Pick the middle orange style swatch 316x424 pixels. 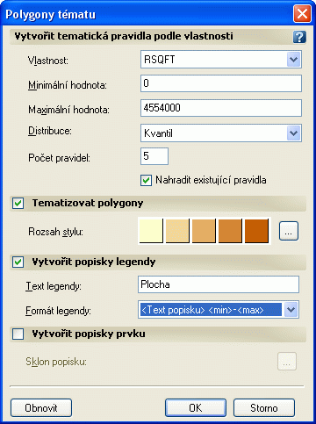(204, 231)
